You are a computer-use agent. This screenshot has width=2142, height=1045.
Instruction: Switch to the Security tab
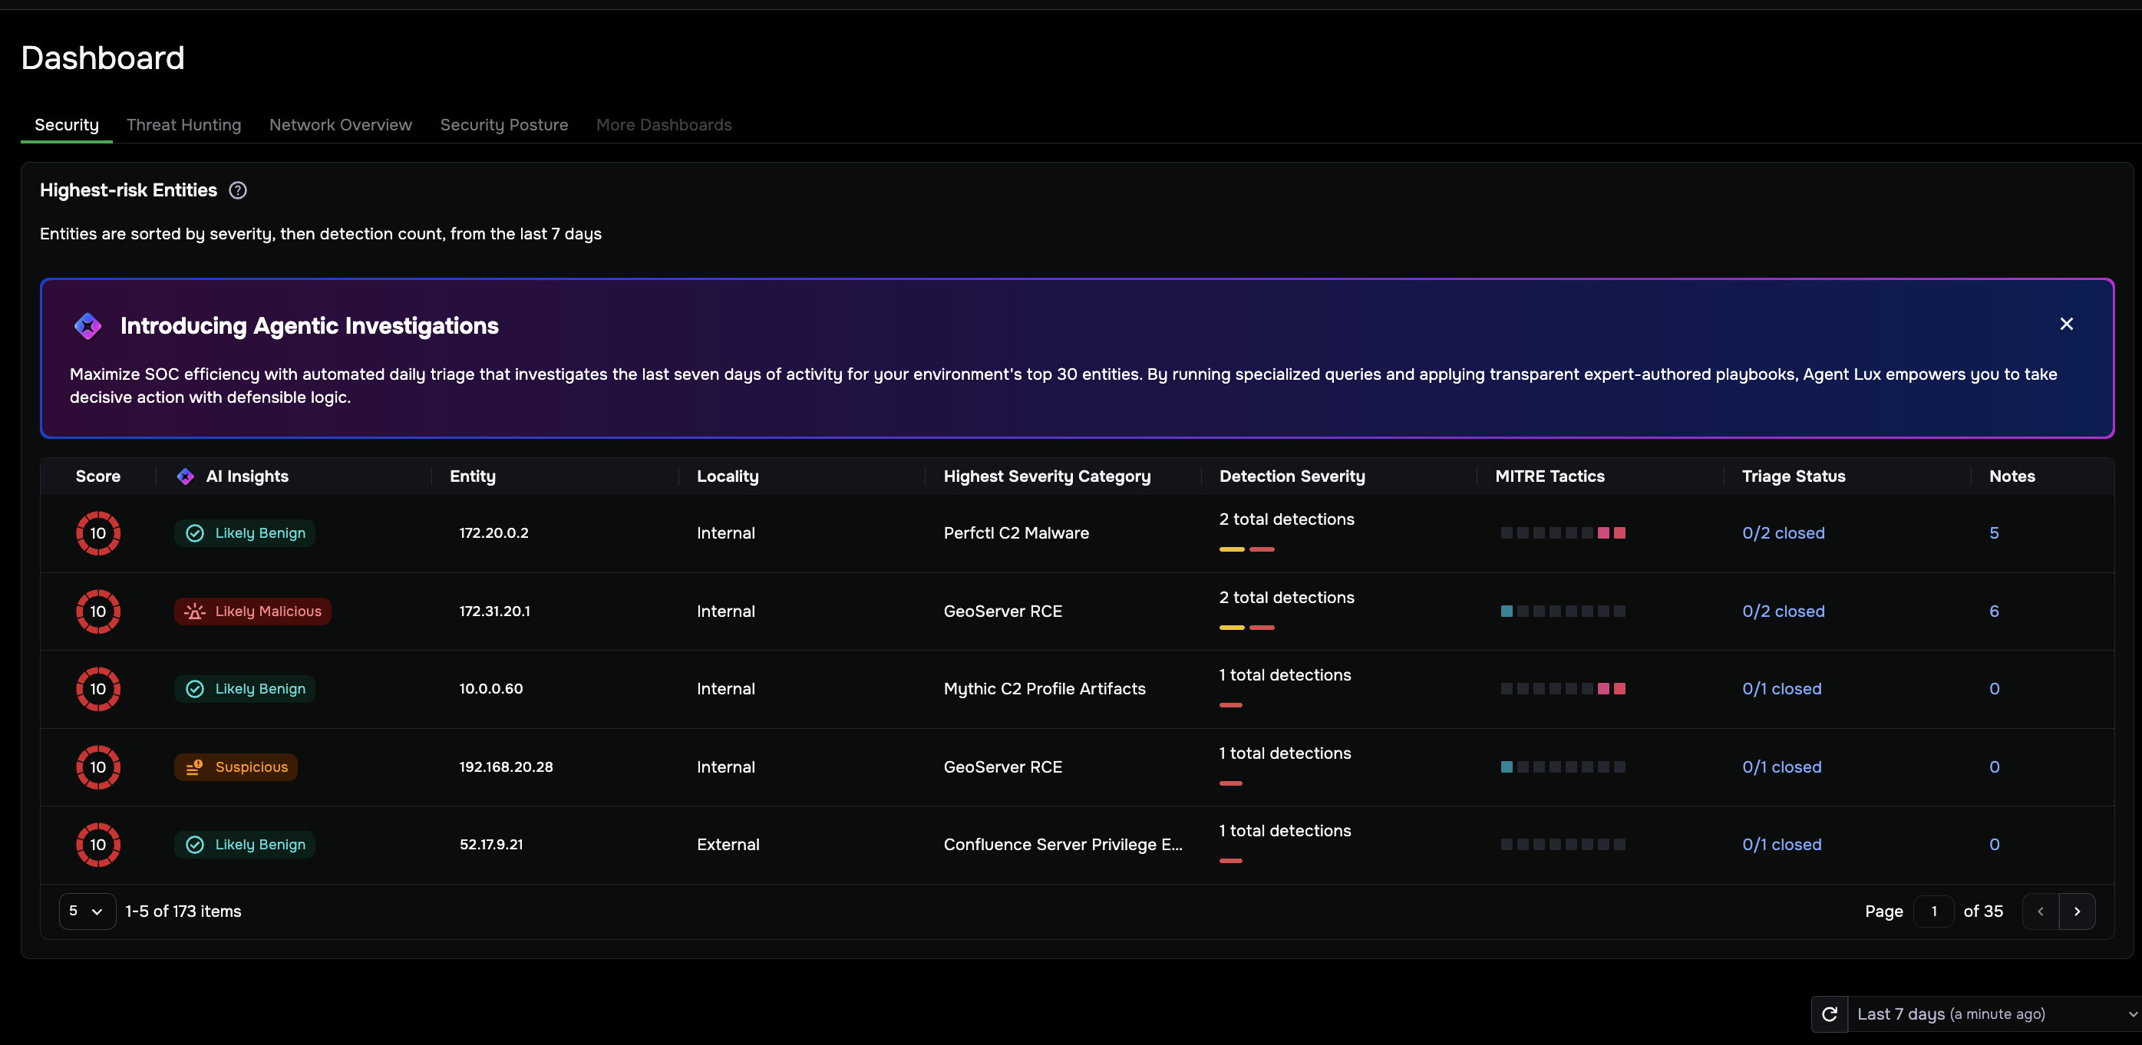coord(67,125)
